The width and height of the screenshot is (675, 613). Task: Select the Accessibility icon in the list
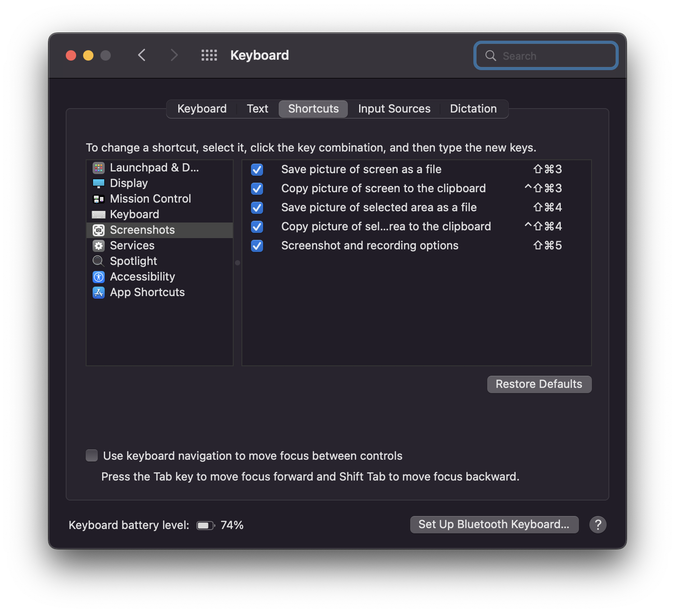[99, 277]
